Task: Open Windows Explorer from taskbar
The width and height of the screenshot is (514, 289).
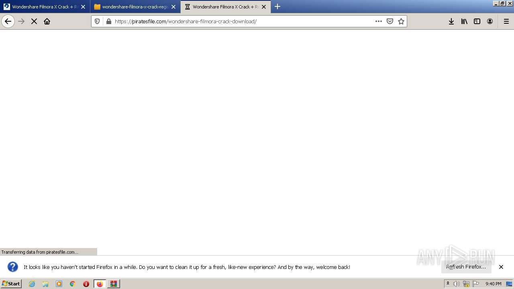Action: click(x=45, y=284)
